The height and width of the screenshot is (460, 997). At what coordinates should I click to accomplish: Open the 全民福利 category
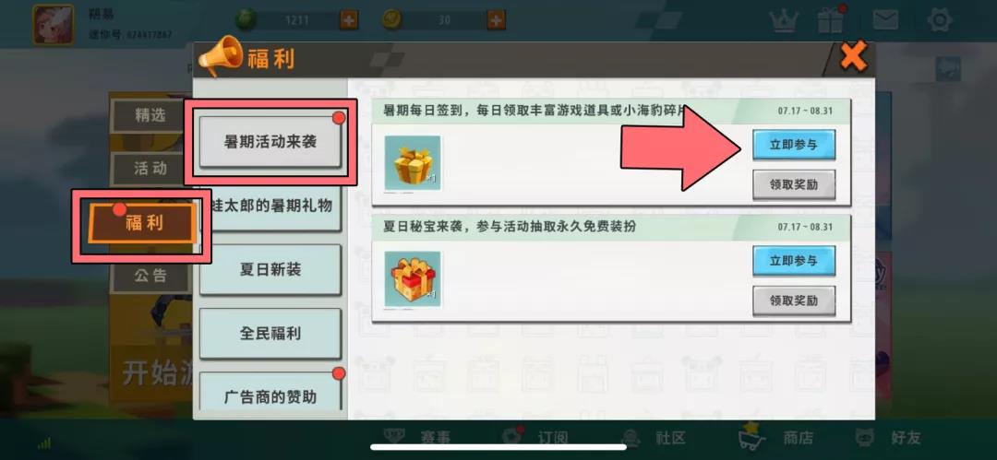coord(270,334)
